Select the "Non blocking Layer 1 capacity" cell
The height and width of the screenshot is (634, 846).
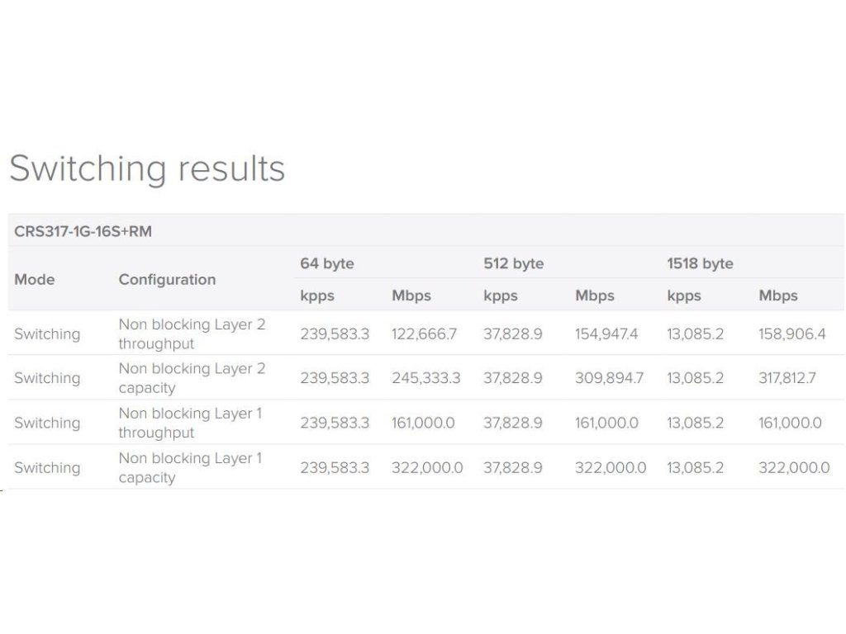tap(190, 467)
